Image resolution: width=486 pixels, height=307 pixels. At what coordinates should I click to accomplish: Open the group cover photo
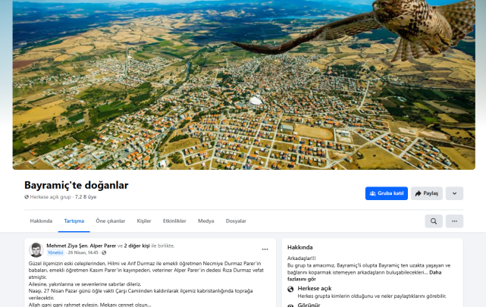pos(243,85)
